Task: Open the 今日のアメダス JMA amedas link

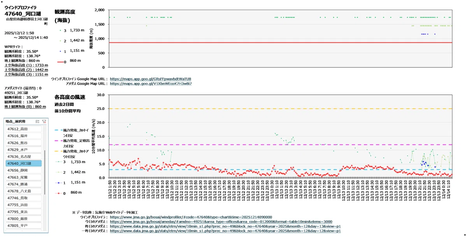Action: (x=221, y=222)
